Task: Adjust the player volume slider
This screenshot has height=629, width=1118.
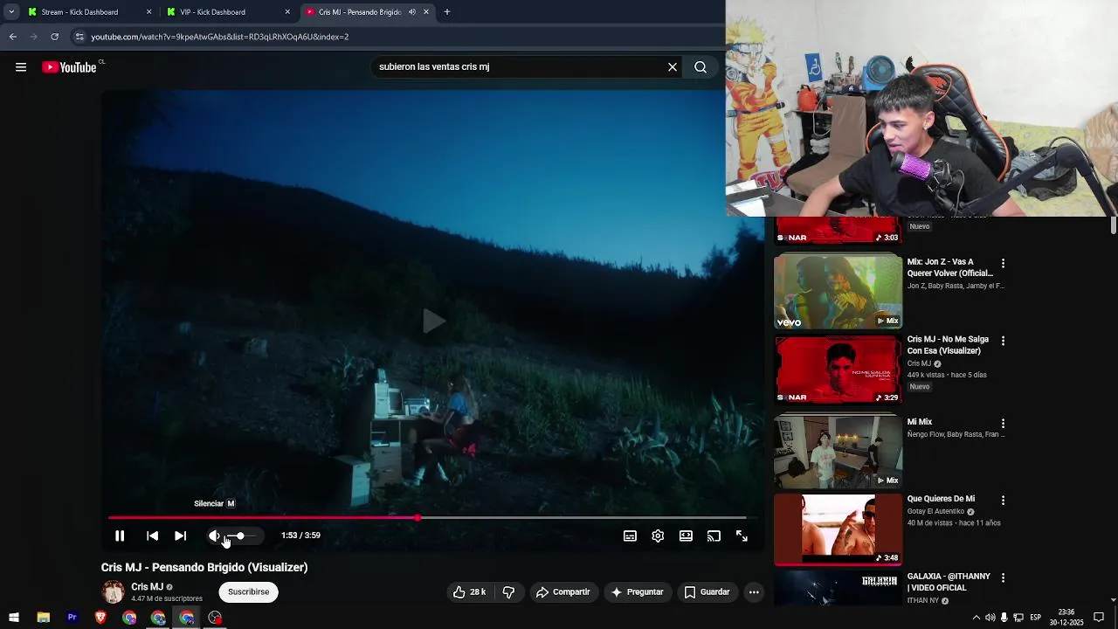Action: click(x=242, y=536)
